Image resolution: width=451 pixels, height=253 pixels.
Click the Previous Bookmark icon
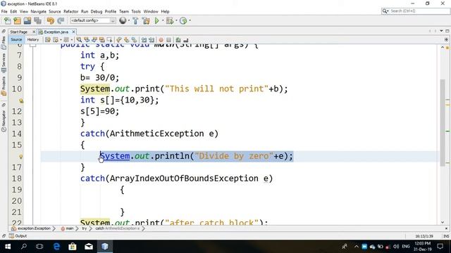(x=119, y=40)
